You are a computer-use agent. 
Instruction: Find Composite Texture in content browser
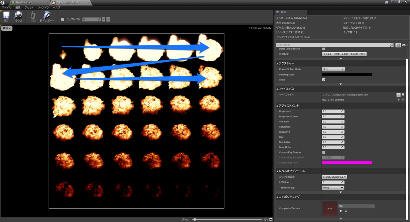coord(346,211)
